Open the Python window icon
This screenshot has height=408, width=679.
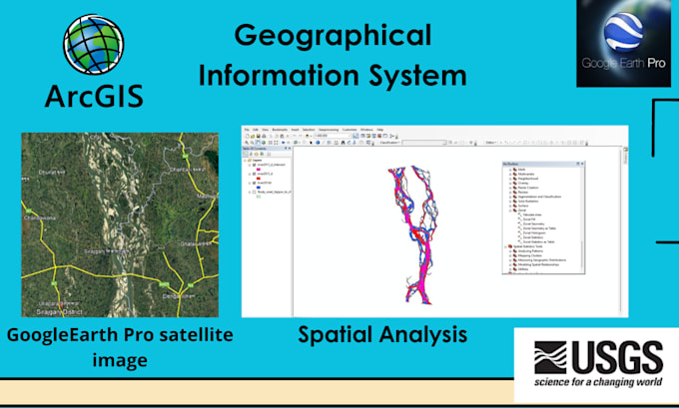385,136
